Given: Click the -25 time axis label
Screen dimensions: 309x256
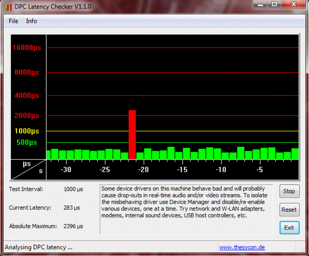Looking at the screenshot, I should 105,169.
